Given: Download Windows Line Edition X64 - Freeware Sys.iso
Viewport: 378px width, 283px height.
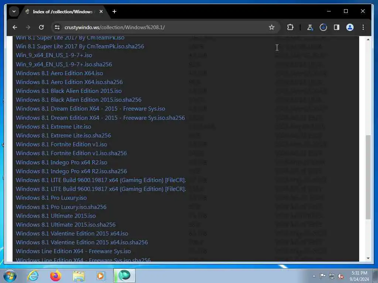Looking at the screenshot, I should click(73, 251).
